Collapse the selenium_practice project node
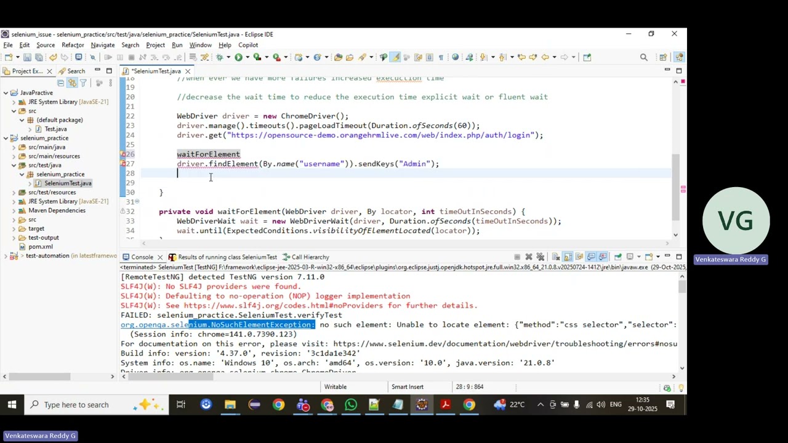This screenshot has width=788, height=443. click(x=6, y=138)
